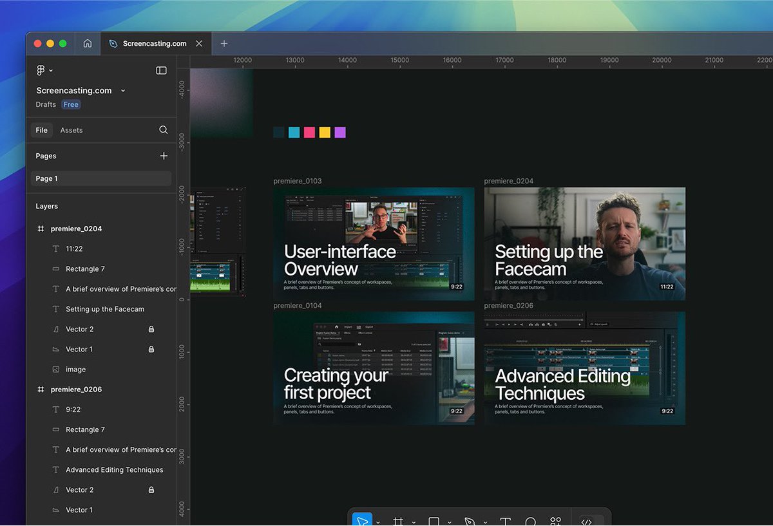
Task: Unlock Vector 2 under premiere_0206
Action: tap(151, 490)
